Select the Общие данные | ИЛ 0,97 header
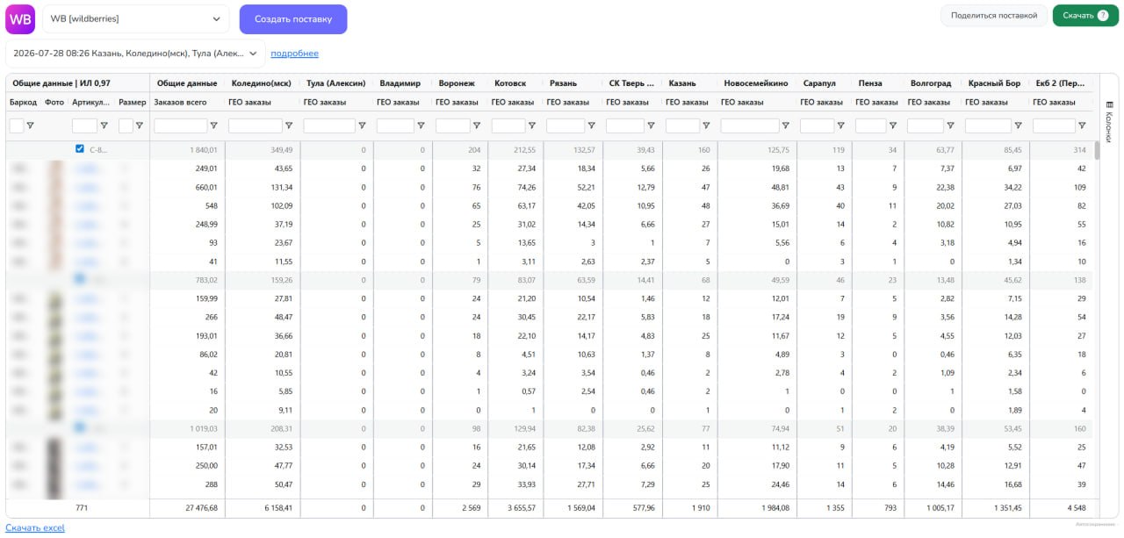1124x538 pixels. (59, 83)
